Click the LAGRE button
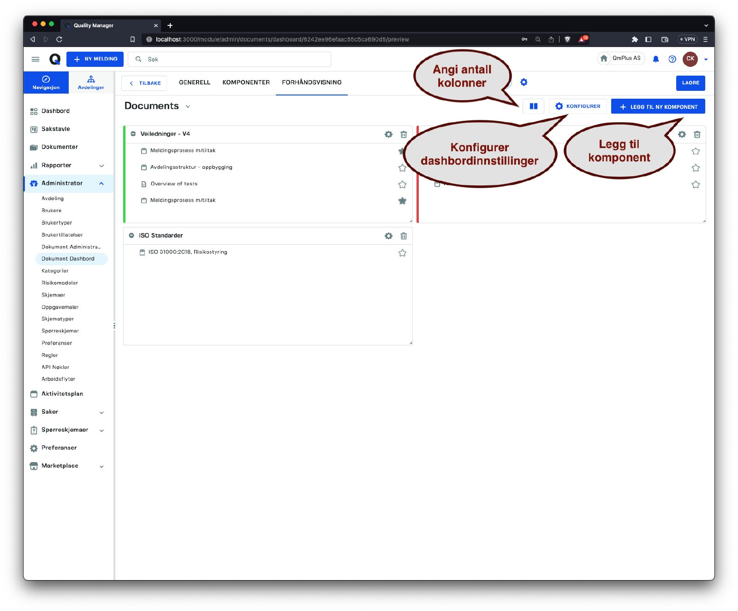Screen dimensions: 738x611 coord(690,83)
